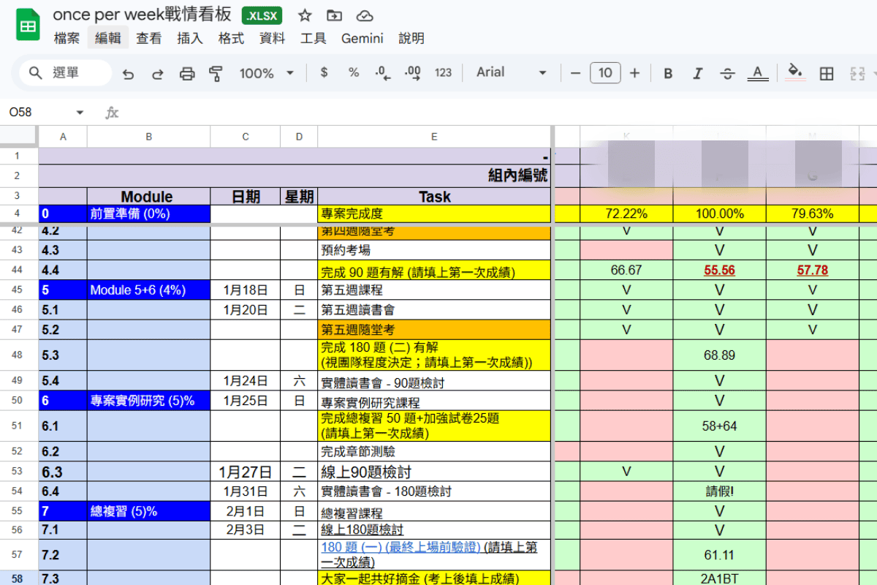Format as currency with dollar sign
877x585 pixels.
324,72
